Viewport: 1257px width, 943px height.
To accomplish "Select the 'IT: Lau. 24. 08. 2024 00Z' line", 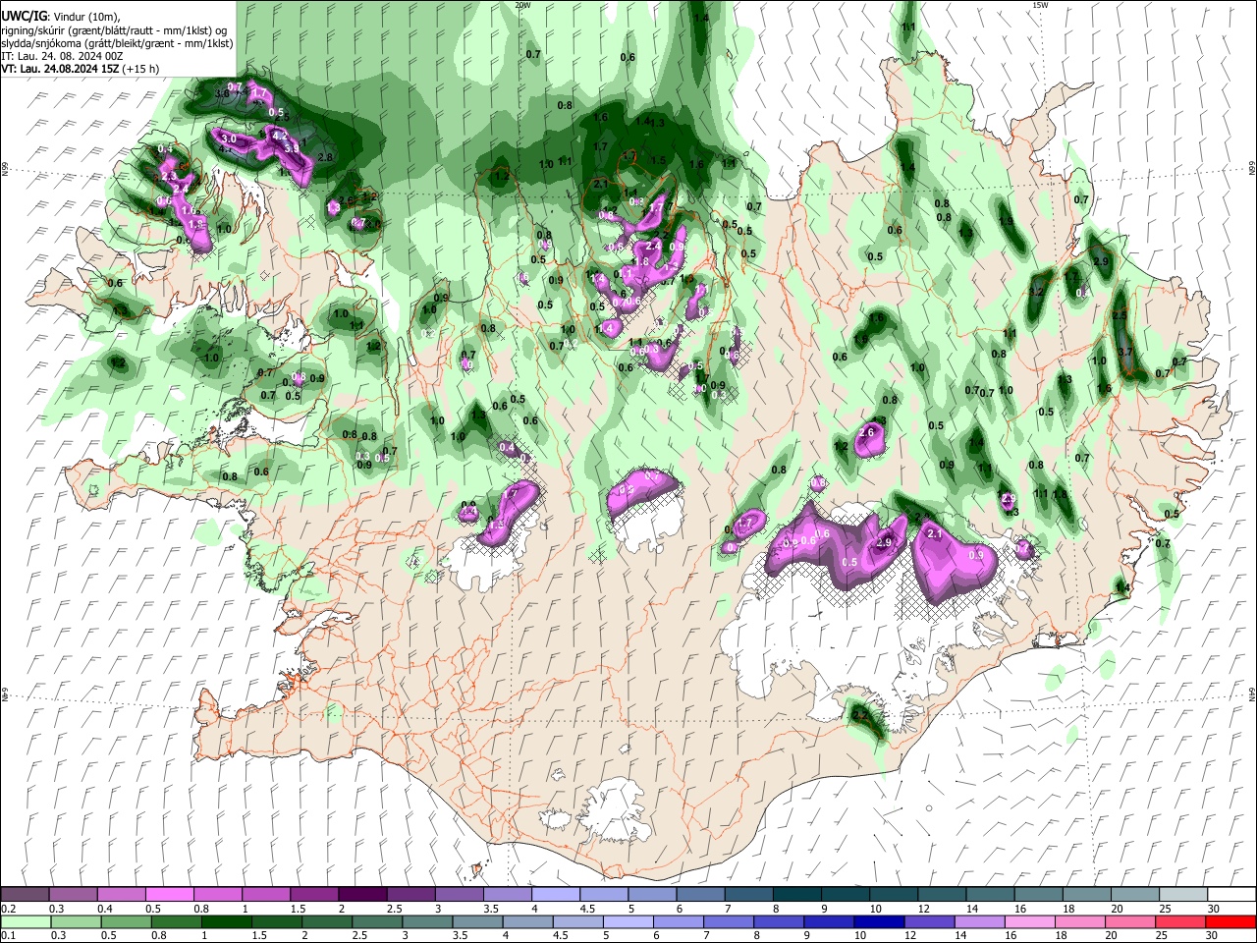I will point(62,56).
